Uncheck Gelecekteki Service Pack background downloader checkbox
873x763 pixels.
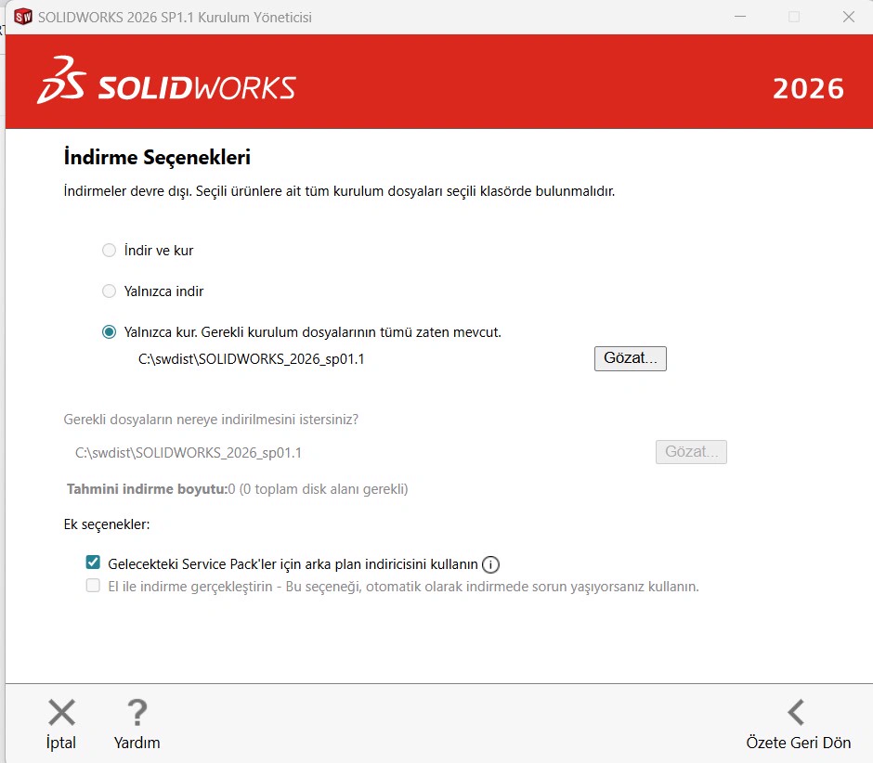point(93,563)
